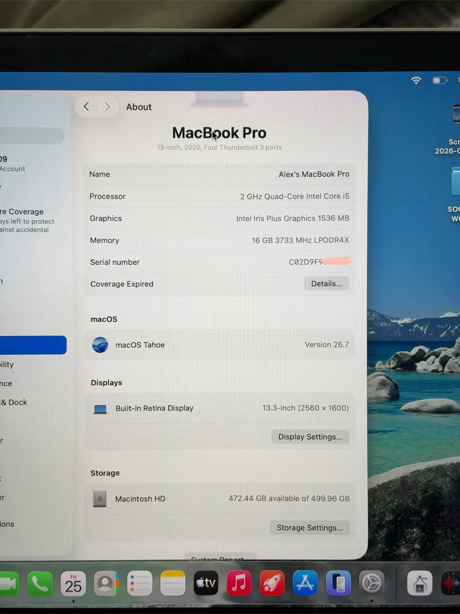
Task: Click the battery status icon
Action: pos(440,80)
